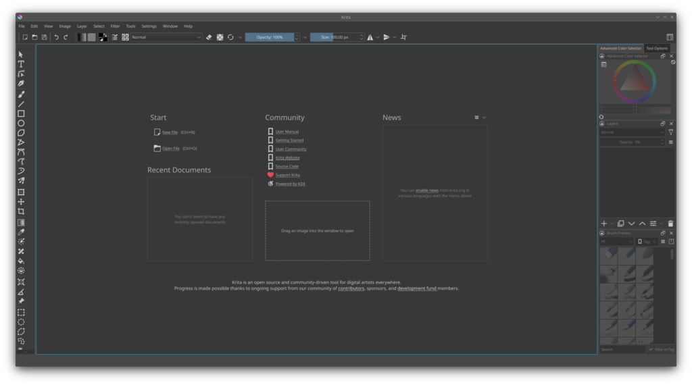692x385 pixels.
Task: Click the duplicate layer icon
Action: click(620, 224)
